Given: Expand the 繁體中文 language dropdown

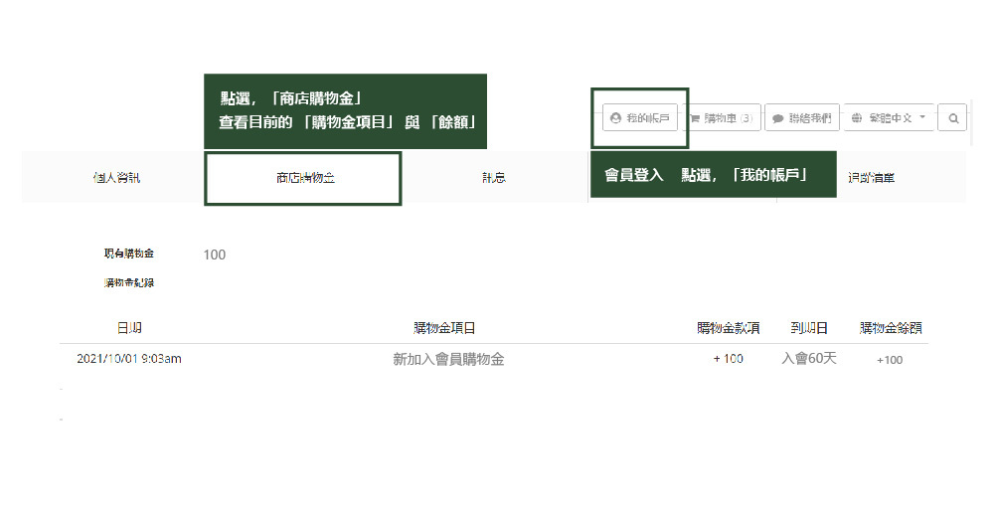Looking at the screenshot, I should (x=889, y=118).
